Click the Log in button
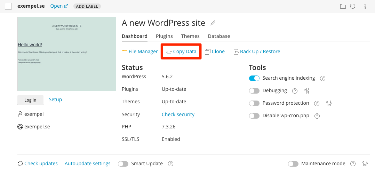 30,100
